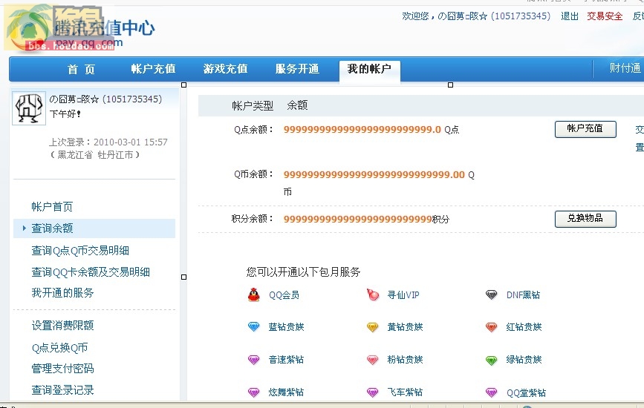Click the 音速紫钻 purple diamond icon
Screen dimensions: 644x408
click(x=254, y=360)
